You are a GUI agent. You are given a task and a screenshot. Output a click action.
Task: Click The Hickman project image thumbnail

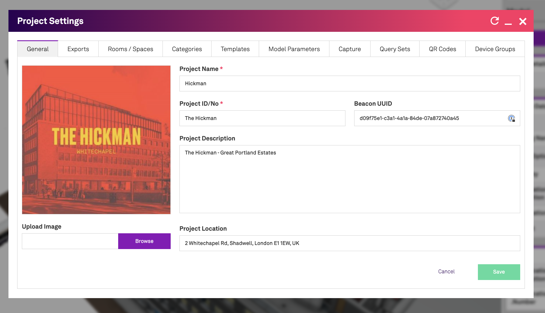96,140
